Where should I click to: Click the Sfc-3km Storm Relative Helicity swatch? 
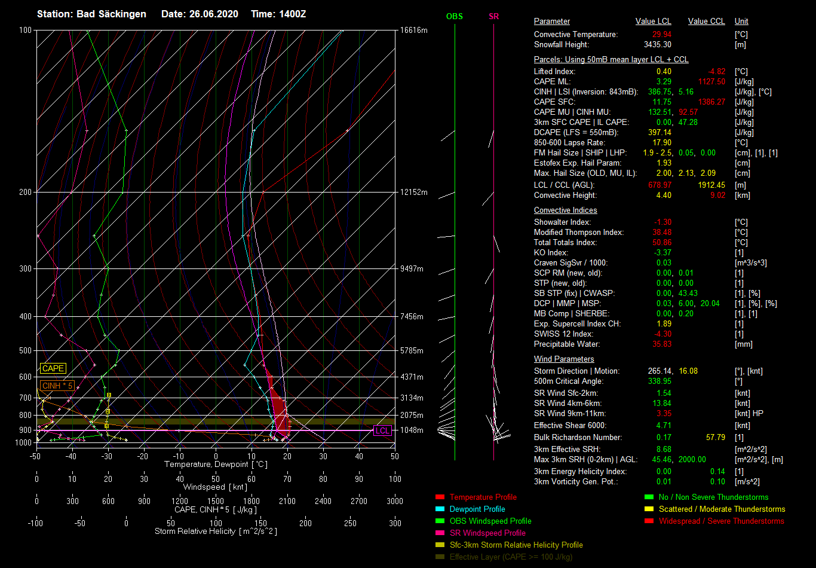coord(440,545)
